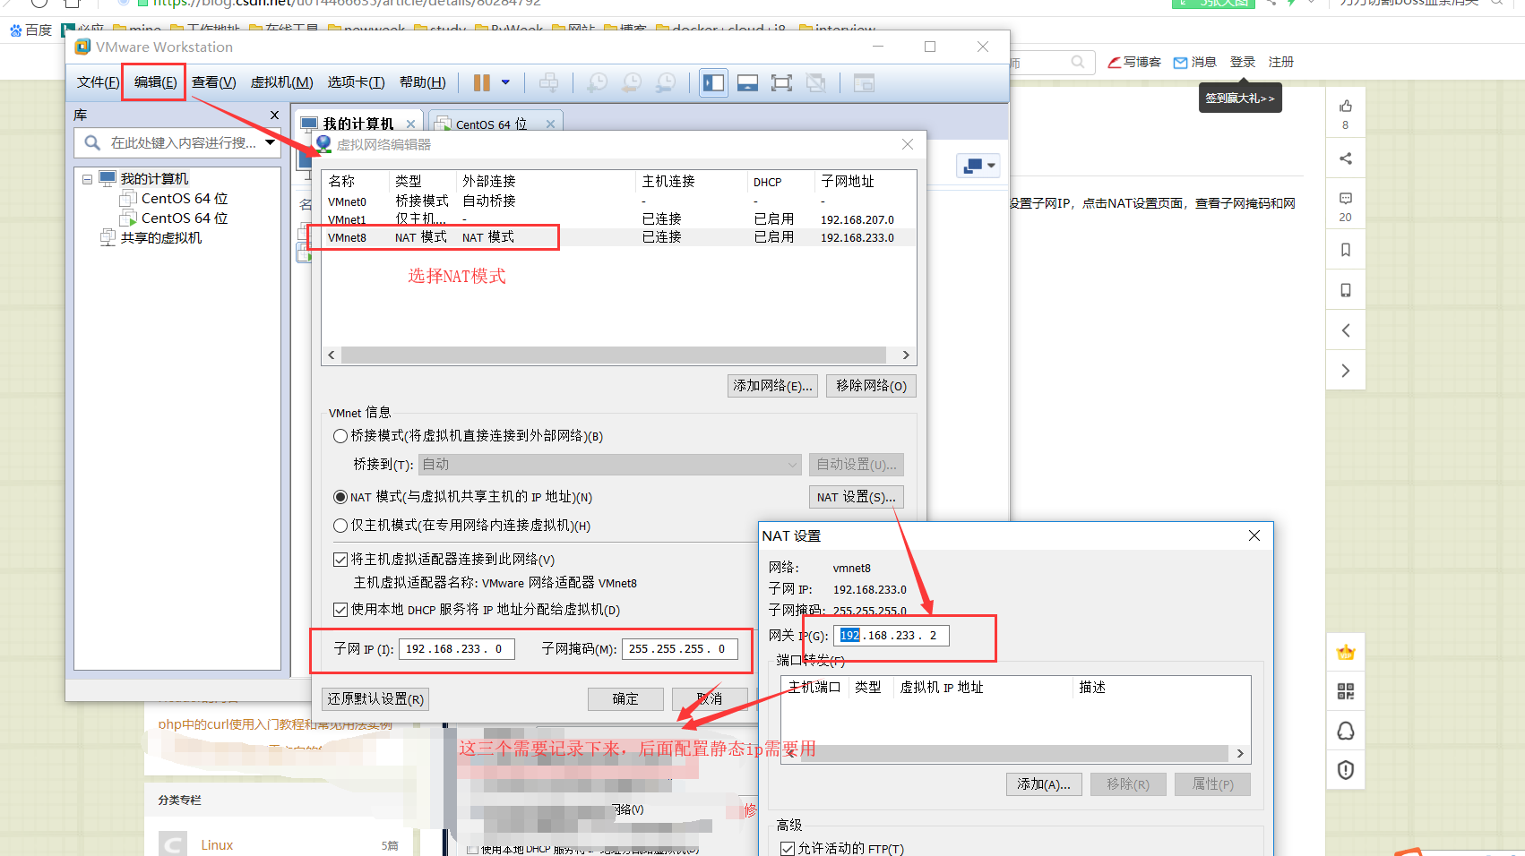Open the 桥接到 自动 dropdown
Viewport: 1525px width, 856px height.
click(x=610, y=465)
